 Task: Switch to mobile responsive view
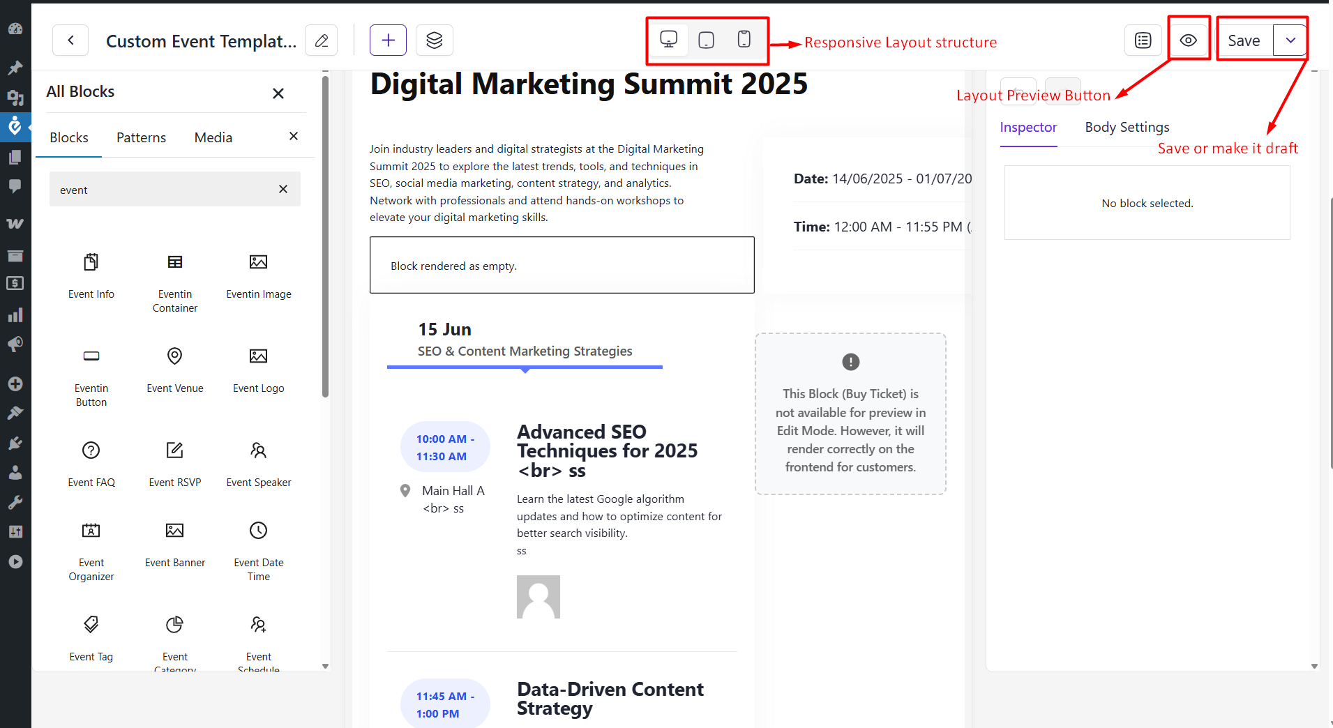744,40
